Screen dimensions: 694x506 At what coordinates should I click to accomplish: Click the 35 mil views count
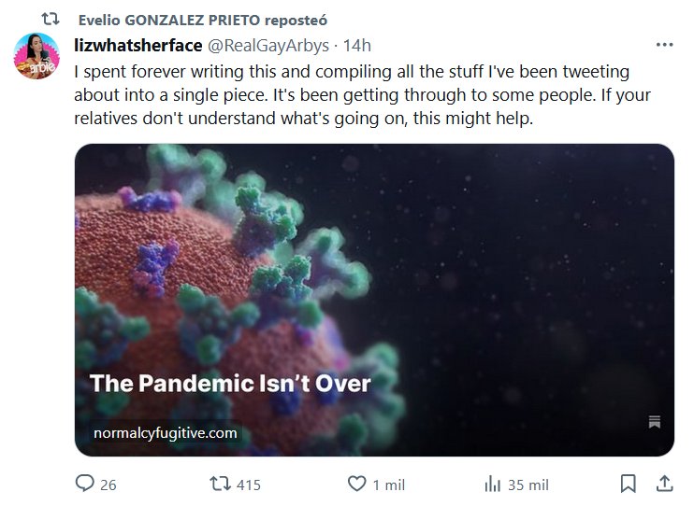528,485
